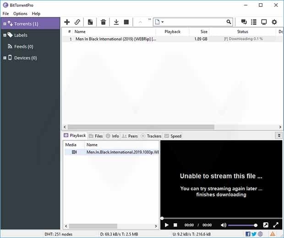The image size is (284, 238).
Task: Click media list horizontal scrollbar thumb
Action: click(x=93, y=226)
